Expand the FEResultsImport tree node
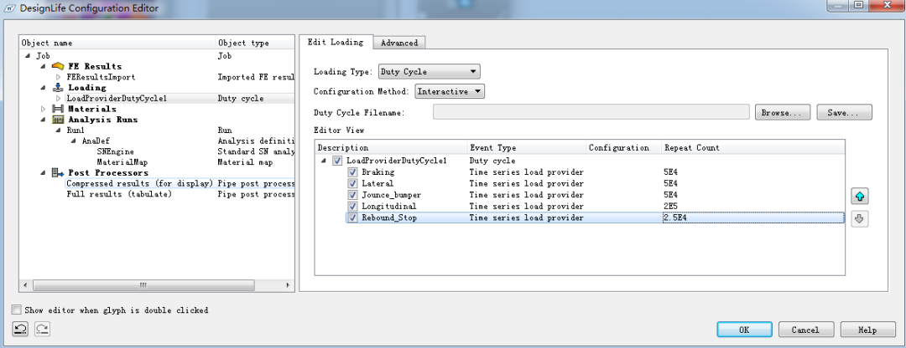906x348 pixels. click(x=59, y=77)
